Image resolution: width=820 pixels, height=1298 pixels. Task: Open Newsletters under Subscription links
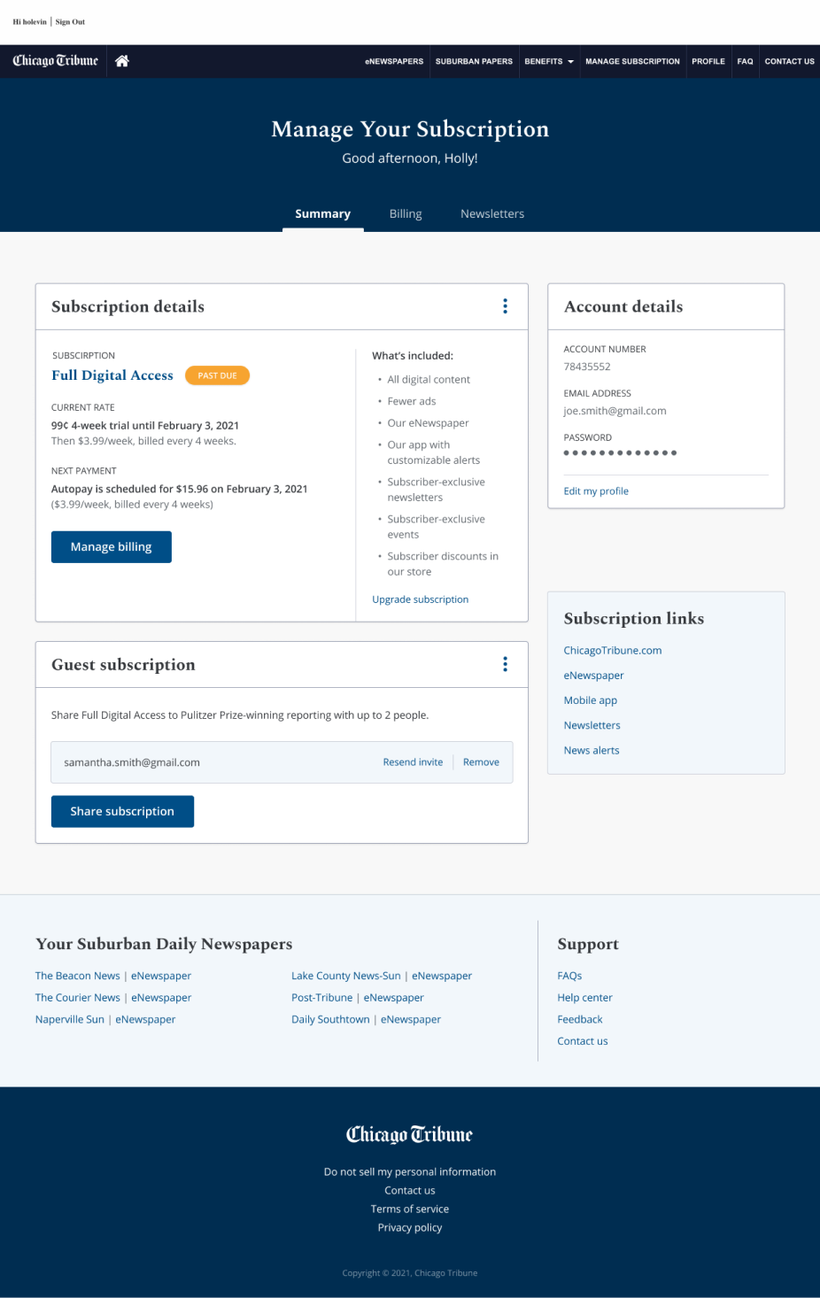[x=592, y=725]
